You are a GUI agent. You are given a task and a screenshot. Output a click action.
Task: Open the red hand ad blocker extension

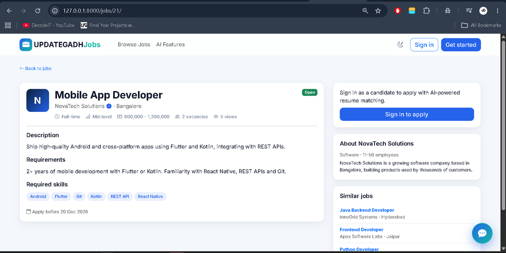(398, 11)
